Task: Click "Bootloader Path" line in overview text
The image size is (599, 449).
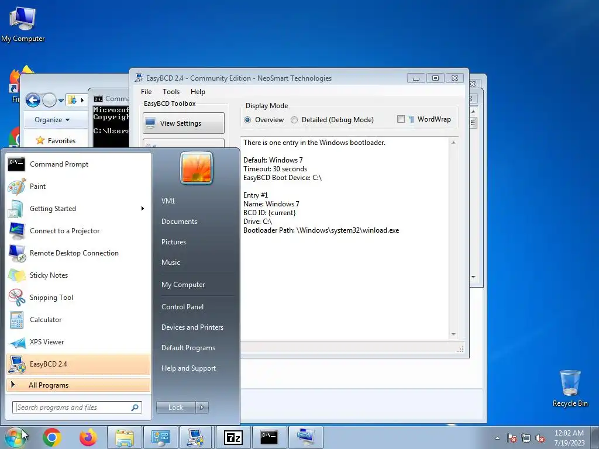Action: tap(321, 230)
